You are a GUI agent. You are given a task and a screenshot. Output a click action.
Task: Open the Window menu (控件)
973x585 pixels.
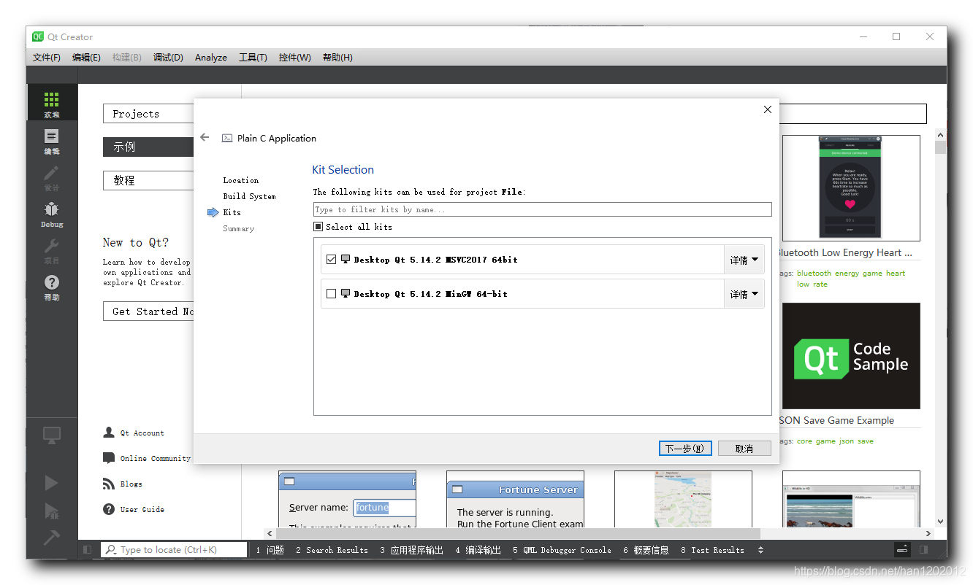click(294, 58)
